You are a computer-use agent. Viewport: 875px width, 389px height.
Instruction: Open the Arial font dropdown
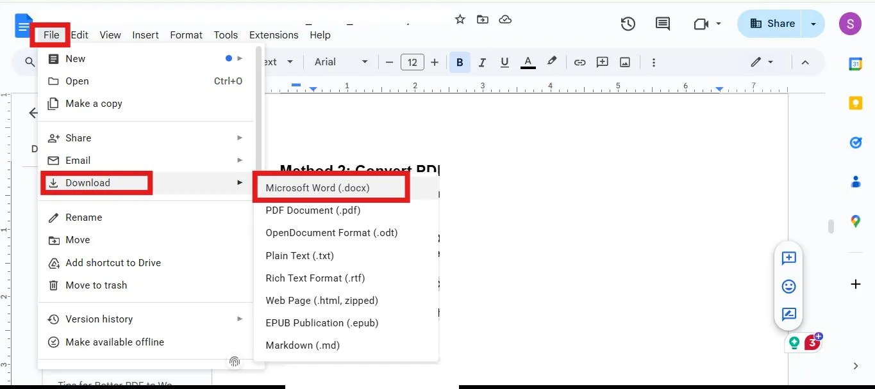tap(340, 61)
